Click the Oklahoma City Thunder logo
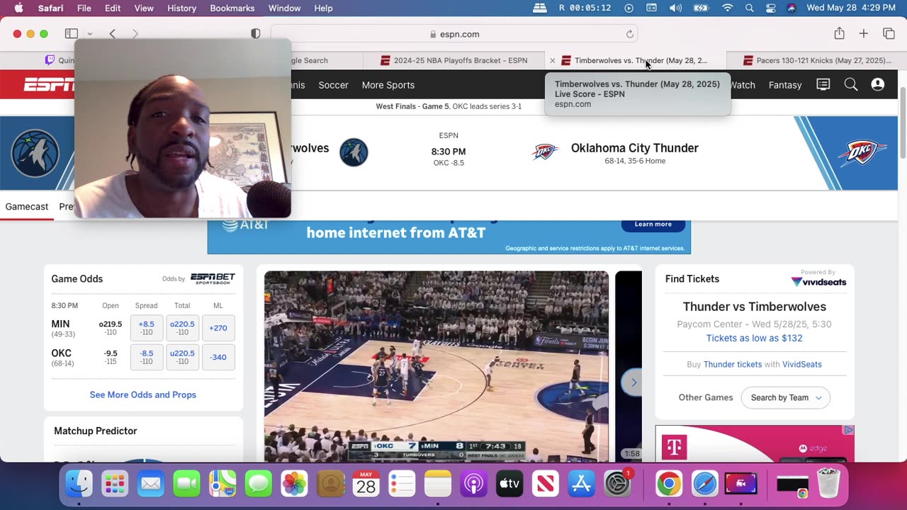The width and height of the screenshot is (907, 510). 545,152
